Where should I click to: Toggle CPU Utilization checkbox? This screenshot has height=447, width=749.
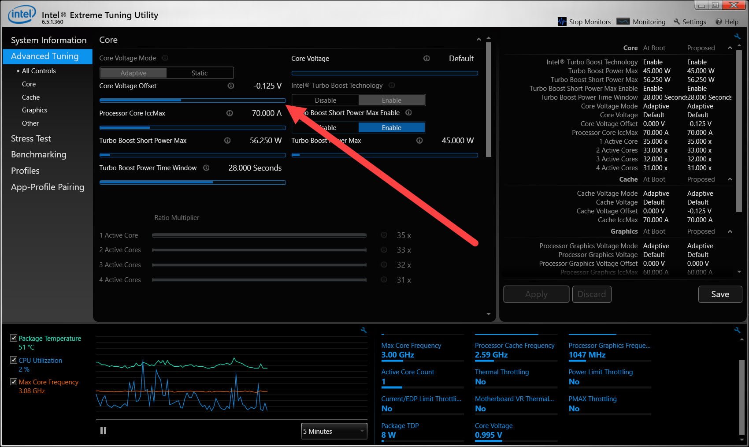click(14, 360)
